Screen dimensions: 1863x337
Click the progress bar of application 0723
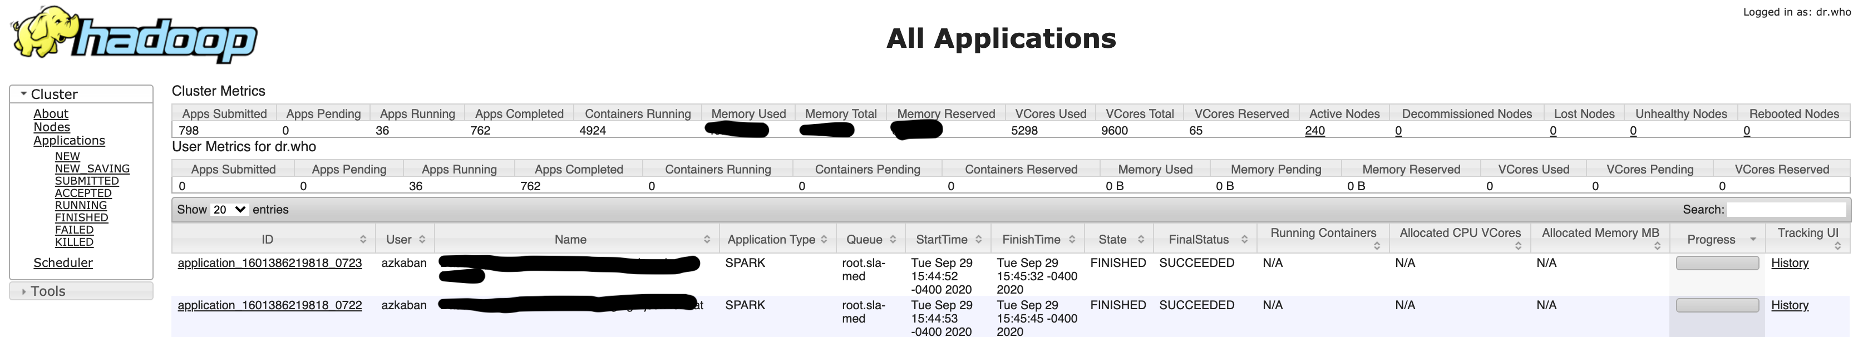point(1718,263)
